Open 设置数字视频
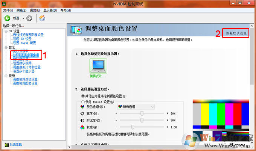Viewport: 256px width, 151px height. pos(22,63)
